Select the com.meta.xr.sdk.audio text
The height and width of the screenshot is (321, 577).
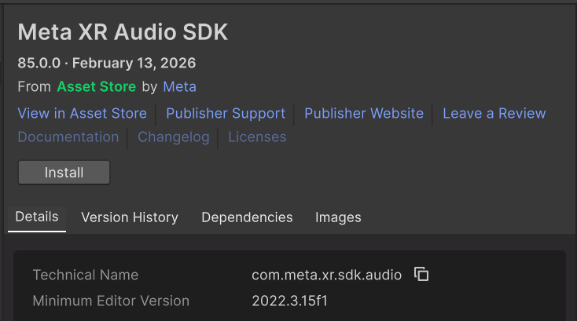(326, 275)
